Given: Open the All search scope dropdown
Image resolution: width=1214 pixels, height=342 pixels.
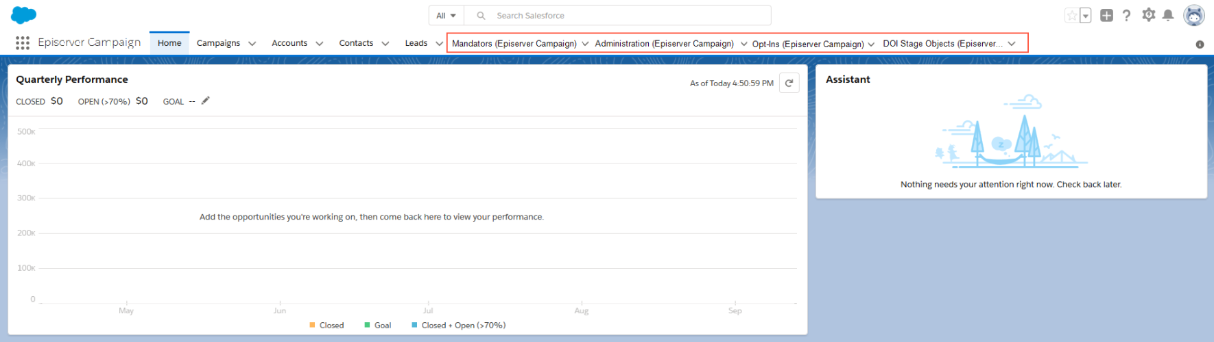Looking at the screenshot, I should click(446, 15).
